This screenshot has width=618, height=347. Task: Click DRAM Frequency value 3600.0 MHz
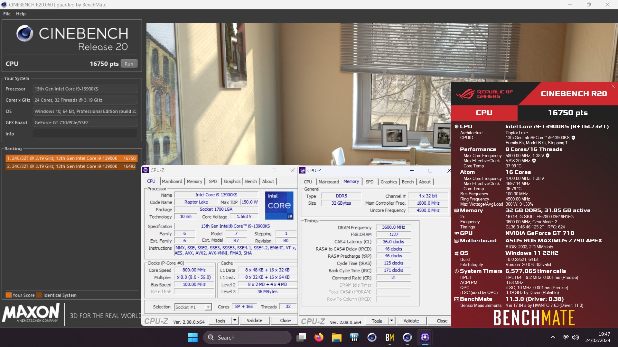pyautogui.click(x=393, y=227)
